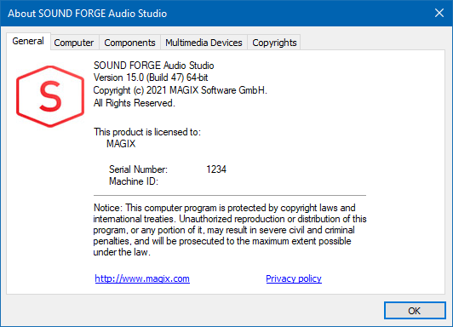Open the Privacy policy link

(294, 278)
